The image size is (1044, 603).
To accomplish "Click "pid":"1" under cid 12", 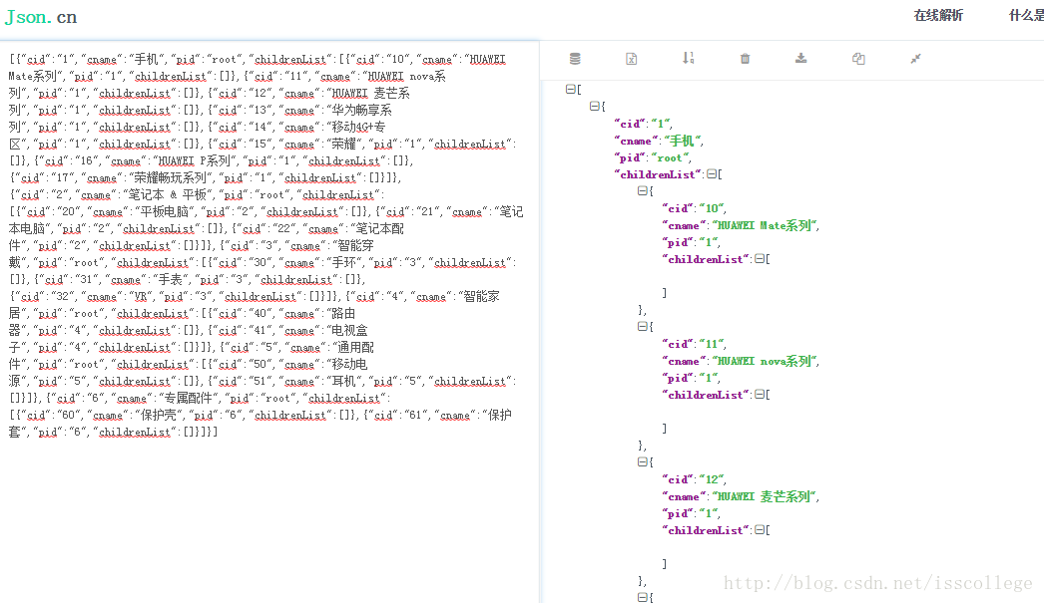I will (691, 513).
